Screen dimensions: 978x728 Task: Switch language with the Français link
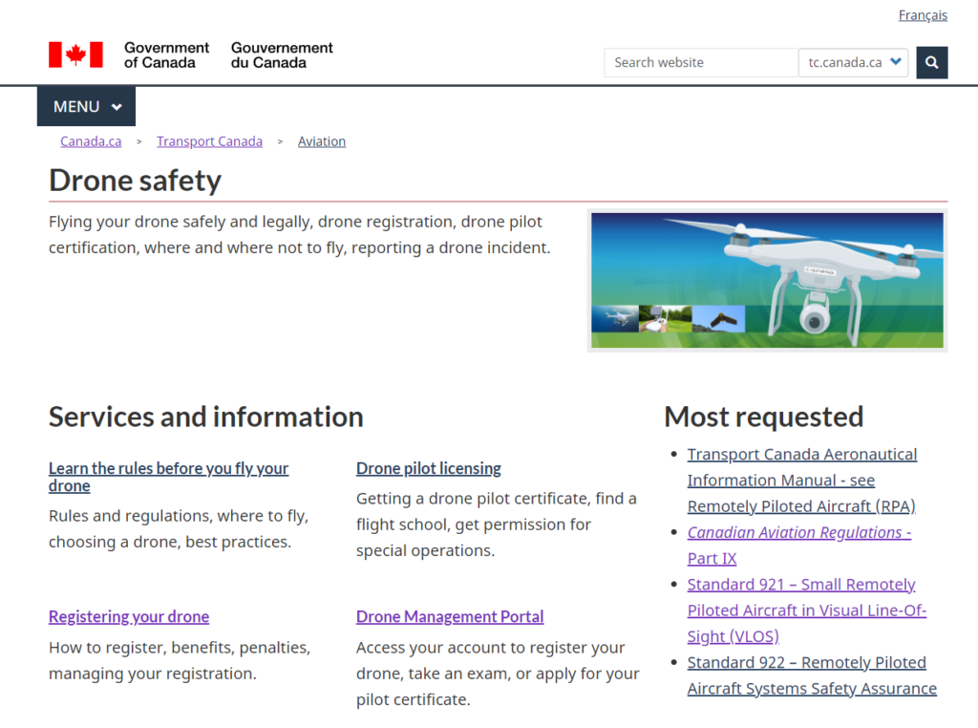923,15
